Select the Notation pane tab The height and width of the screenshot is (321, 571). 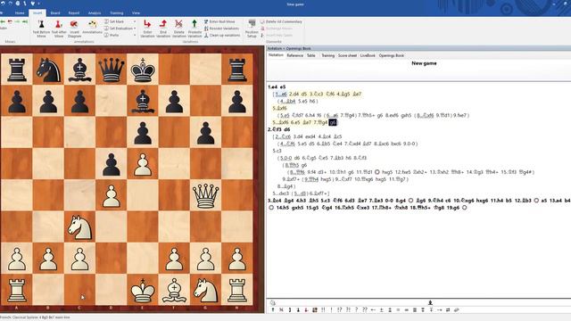point(276,55)
